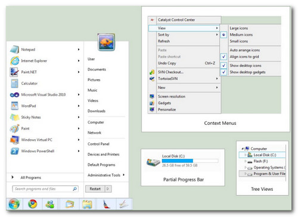Open Downloads from the Start menu
The width and height of the screenshot is (298, 217).
tap(97, 111)
